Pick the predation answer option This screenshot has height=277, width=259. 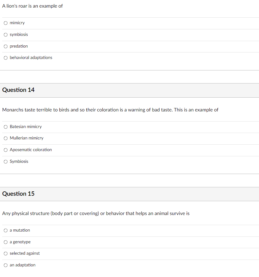point(6,46)
